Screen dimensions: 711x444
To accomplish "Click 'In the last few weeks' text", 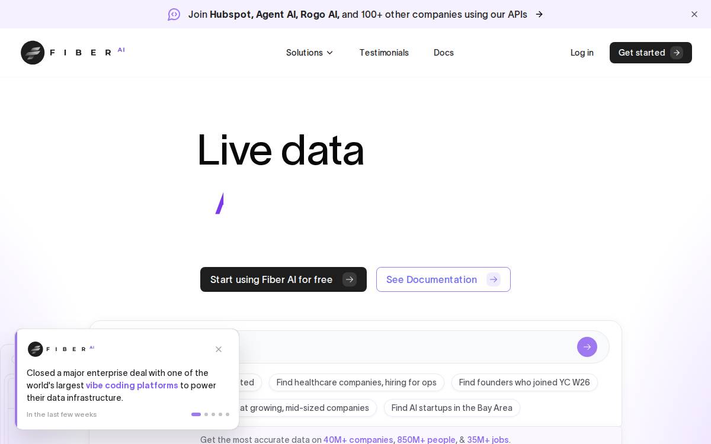I will pos(62,414).
